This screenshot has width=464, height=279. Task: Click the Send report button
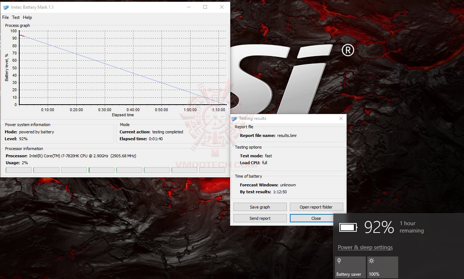coord(260,218)
